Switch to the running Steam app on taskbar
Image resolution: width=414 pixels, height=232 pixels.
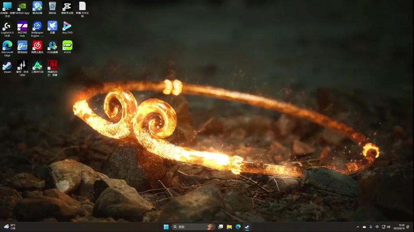click(x=247, y=227)
